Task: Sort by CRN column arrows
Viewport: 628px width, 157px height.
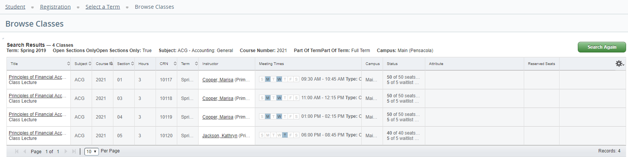Action: (175, 63)
